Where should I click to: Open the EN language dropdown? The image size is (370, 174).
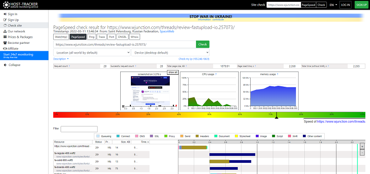point(333,5)
